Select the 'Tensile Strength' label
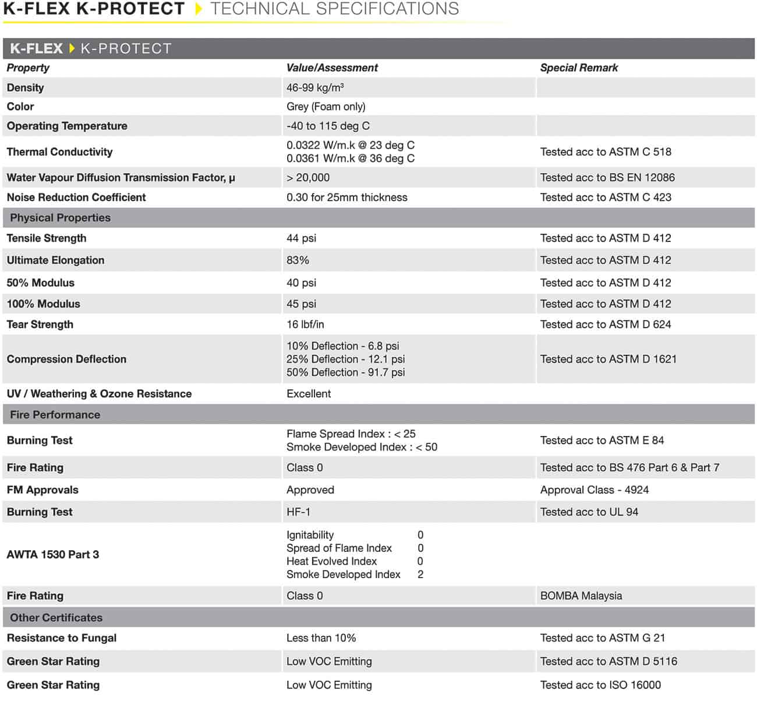The width and height of the screenshot is (757, 704). tap(47, 238)
